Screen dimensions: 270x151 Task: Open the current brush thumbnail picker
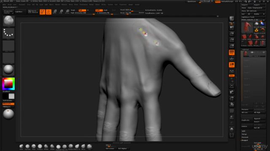(x=8, y=21)
